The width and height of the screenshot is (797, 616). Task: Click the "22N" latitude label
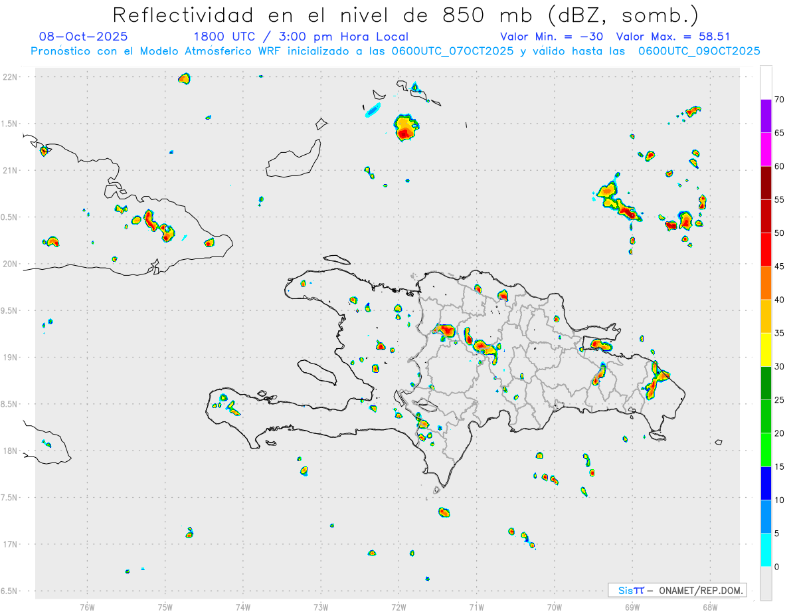click(9, 77)
